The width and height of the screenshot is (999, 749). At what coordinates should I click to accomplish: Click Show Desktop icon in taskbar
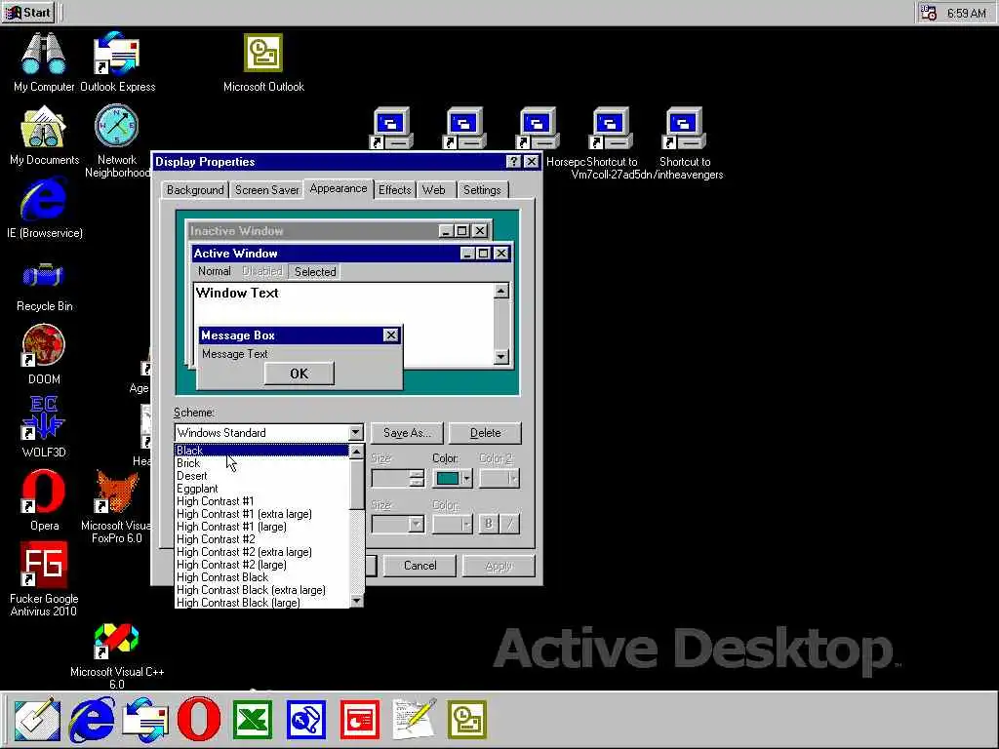(x=38, y=720)
